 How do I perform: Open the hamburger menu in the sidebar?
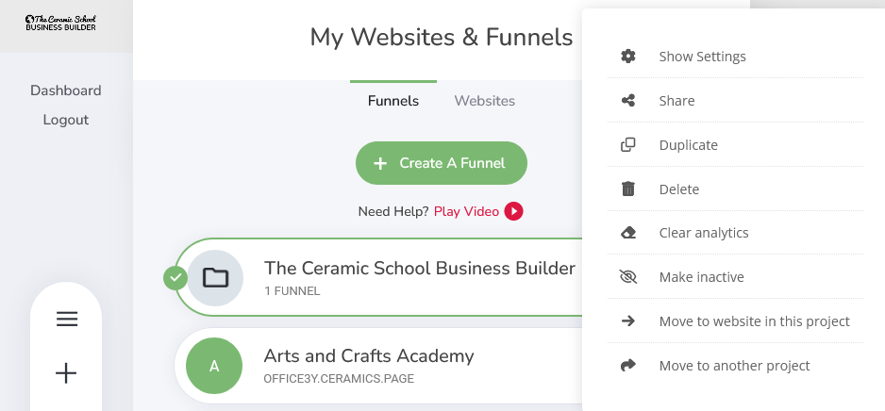pos(67,320)
